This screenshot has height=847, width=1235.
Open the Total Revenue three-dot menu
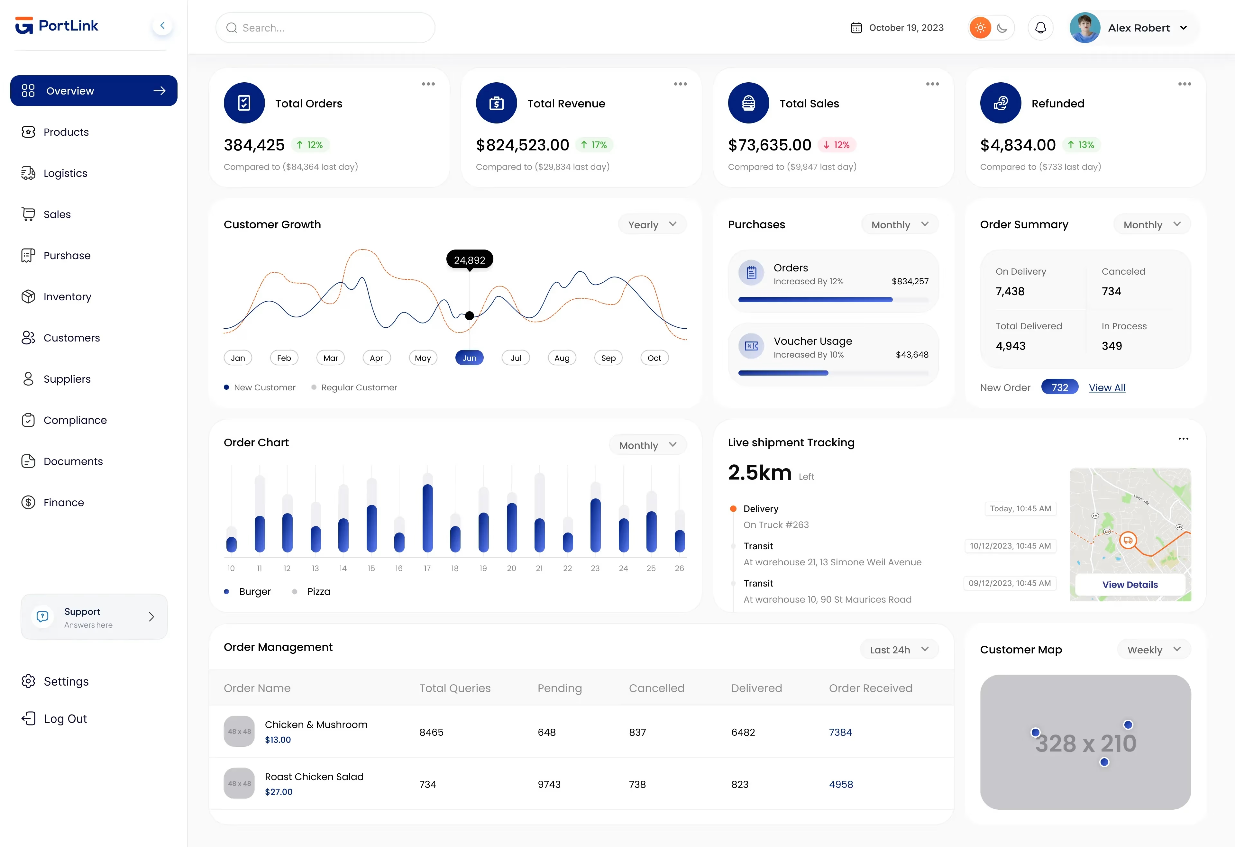(680, 84)
